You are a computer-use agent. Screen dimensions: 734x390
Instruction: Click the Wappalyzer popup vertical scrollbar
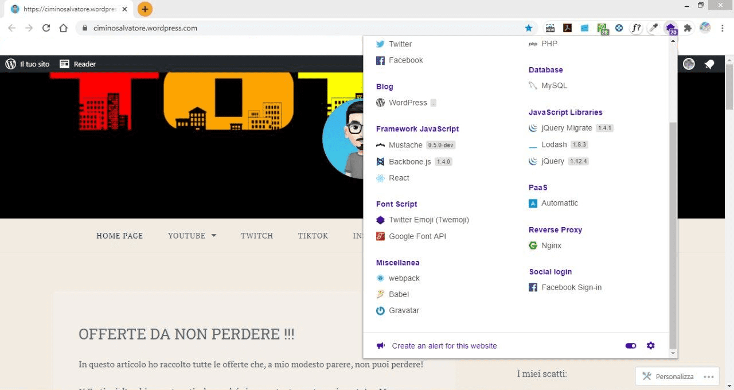[x=673, y=229]
